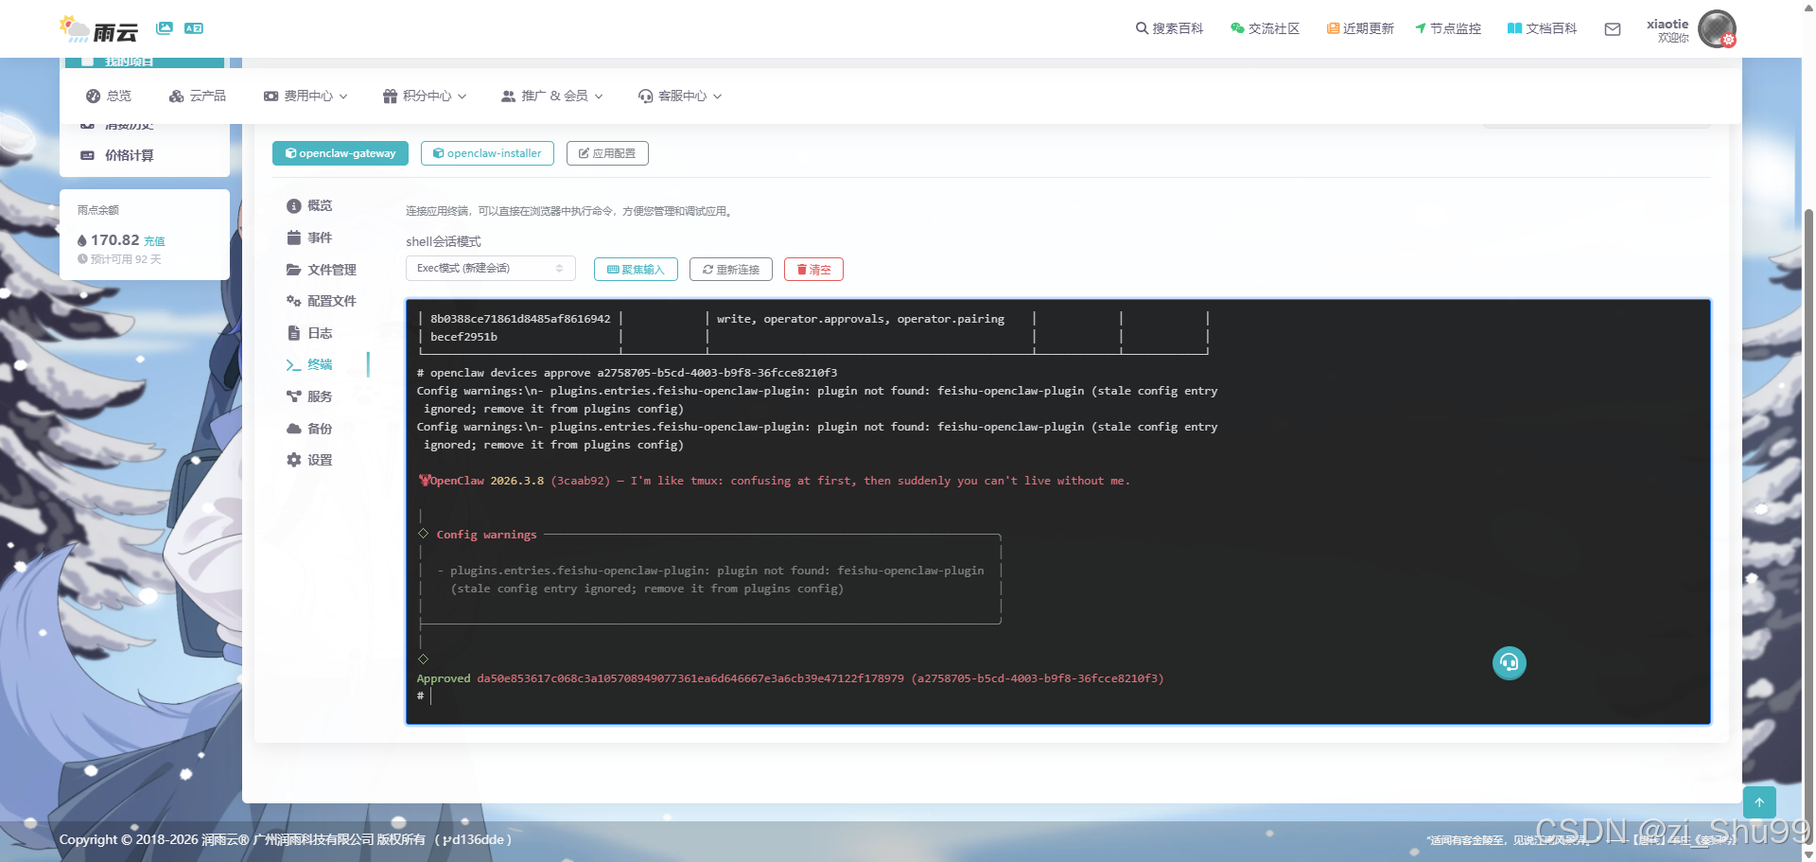Click the 重新连接 reconnect button
1816x862 pixels.
[731, 270]
